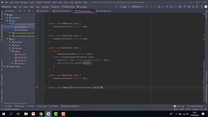The height and width of the screenshot is (117, 208).
Task: Open the TODO tool window
Action: [8, 106]
